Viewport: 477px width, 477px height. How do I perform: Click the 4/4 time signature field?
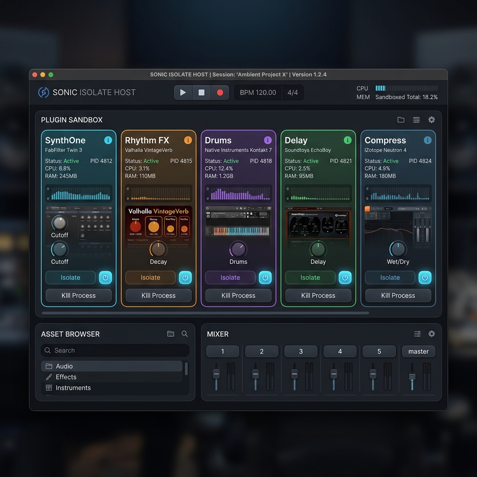point(293,93)
